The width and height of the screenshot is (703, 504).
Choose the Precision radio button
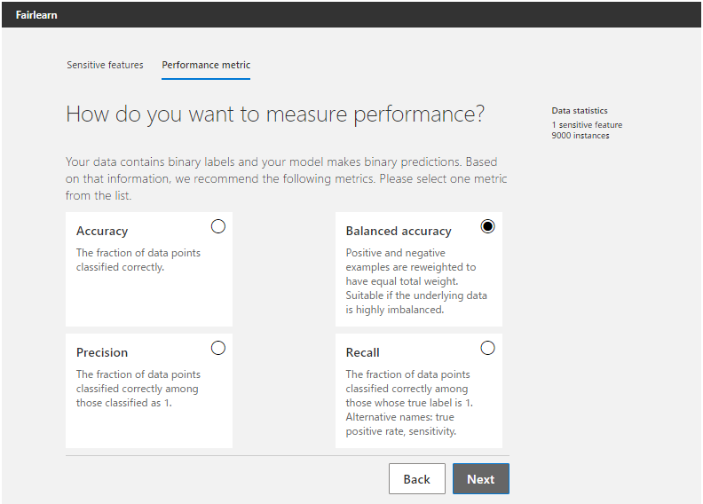(218, 348)
